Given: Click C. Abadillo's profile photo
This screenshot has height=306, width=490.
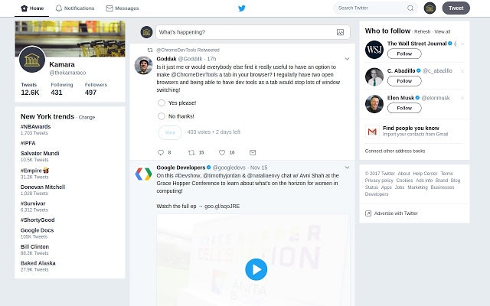Looking at the screenshot, I should (x=374, y=76).
